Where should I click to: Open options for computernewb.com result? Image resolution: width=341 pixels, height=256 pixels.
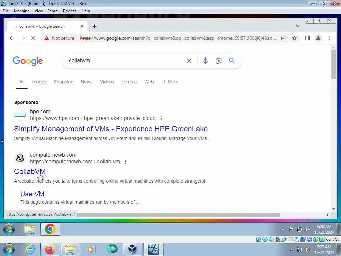tap(126, 162)
